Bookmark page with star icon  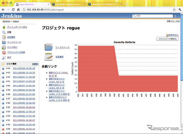[x=174, y=9]
